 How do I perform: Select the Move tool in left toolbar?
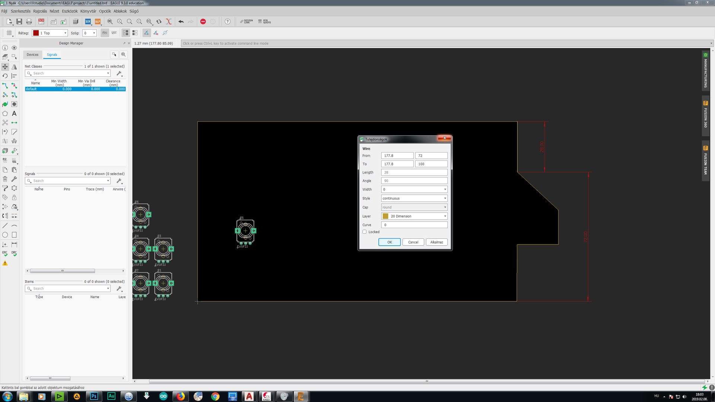5,67
